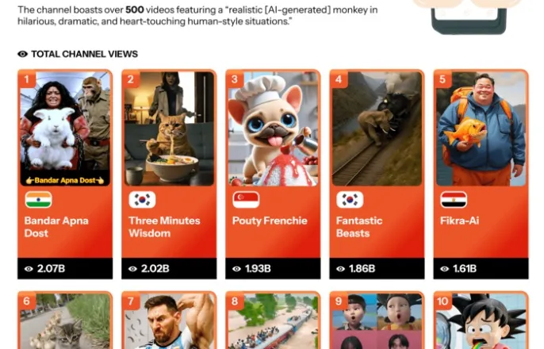The image size is (544, 349).
Task: Click the Egypt flag icon on Fikra-Ai
Action: [454, 199]
